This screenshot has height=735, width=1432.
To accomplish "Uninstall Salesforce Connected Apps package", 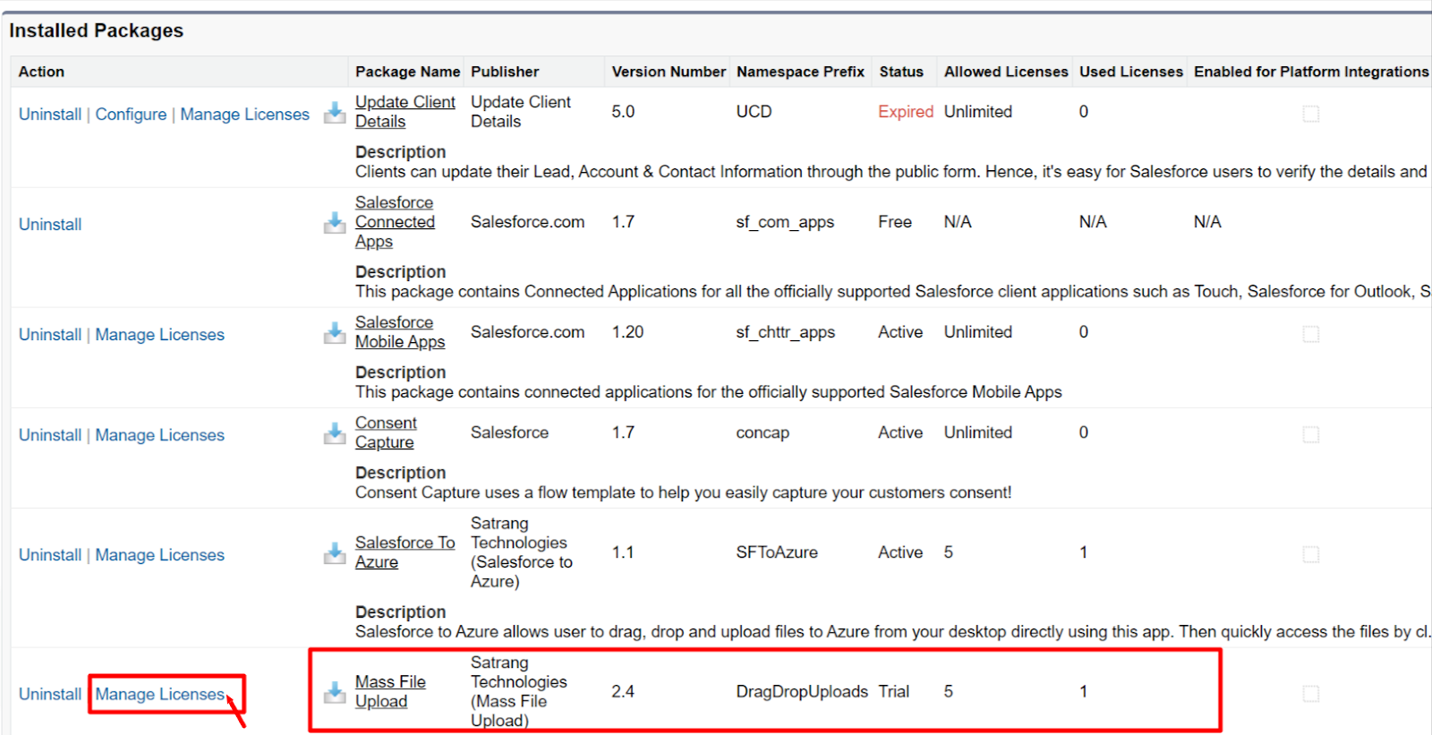I will pyautogui.click(x=50, y=225).
